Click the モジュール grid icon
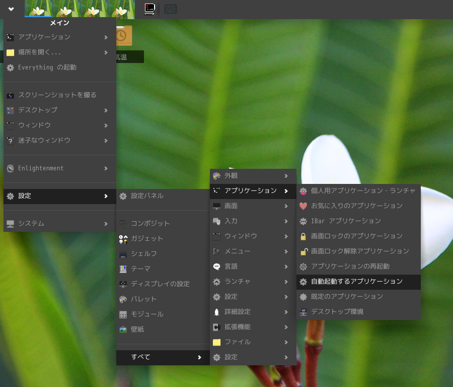The width and height of the screenshot is (453, 387). click(123, 314)
